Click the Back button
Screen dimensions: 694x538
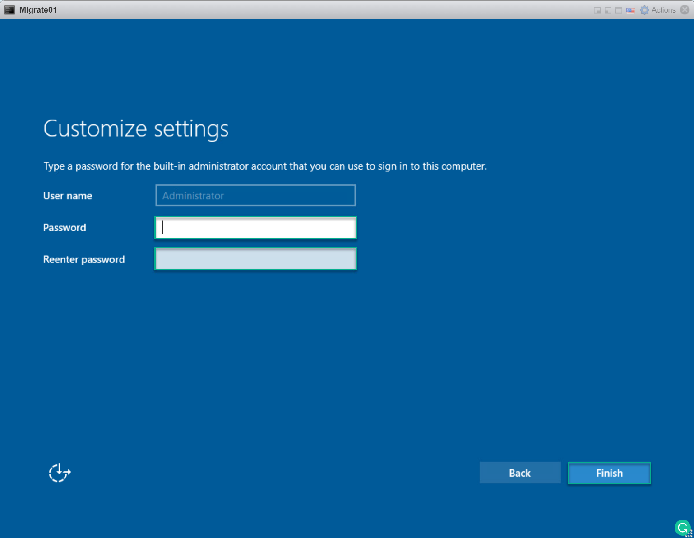point(520,473)
